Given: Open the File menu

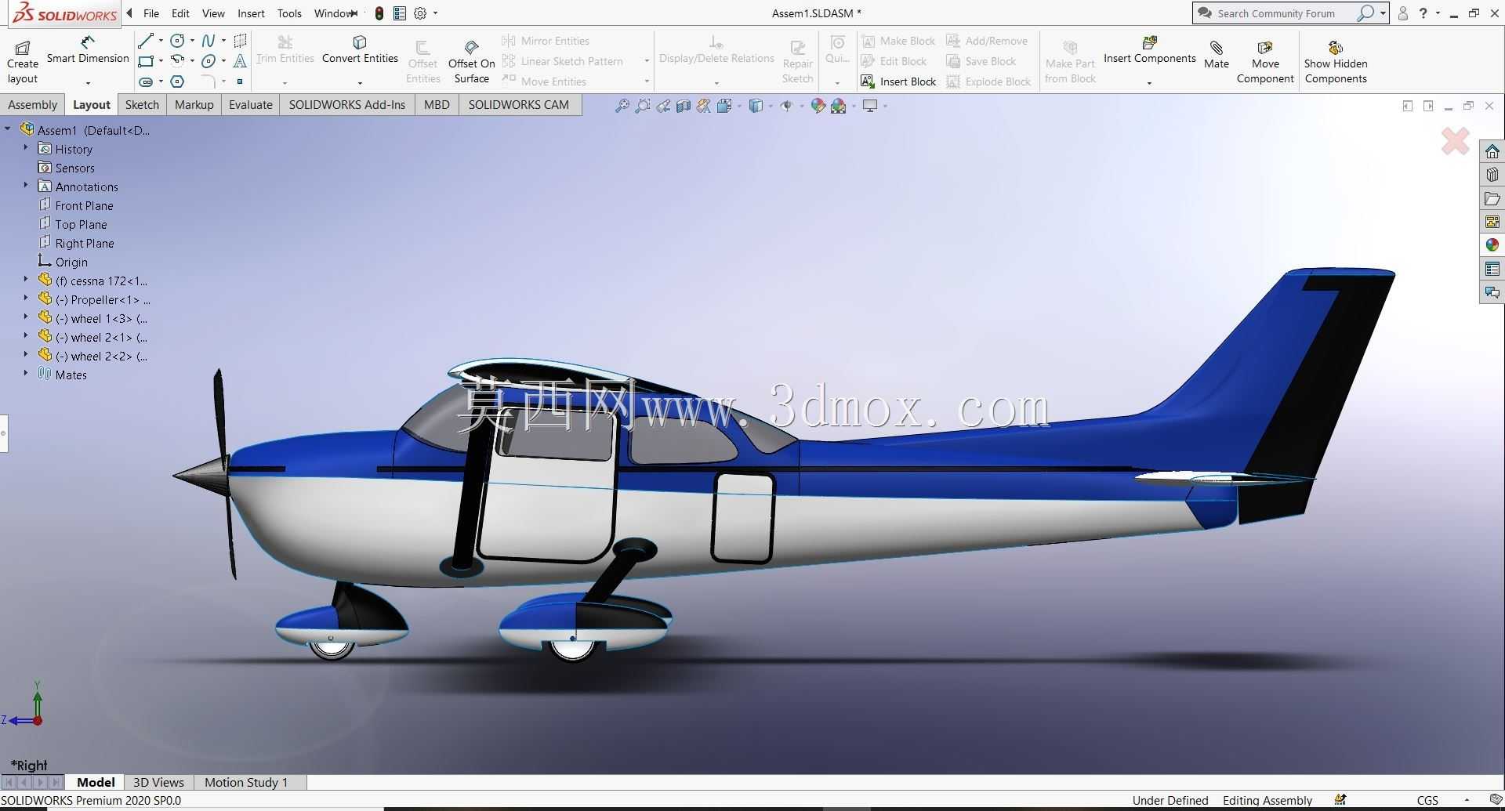Looking at the screenshot, I should tap(151, 13).
